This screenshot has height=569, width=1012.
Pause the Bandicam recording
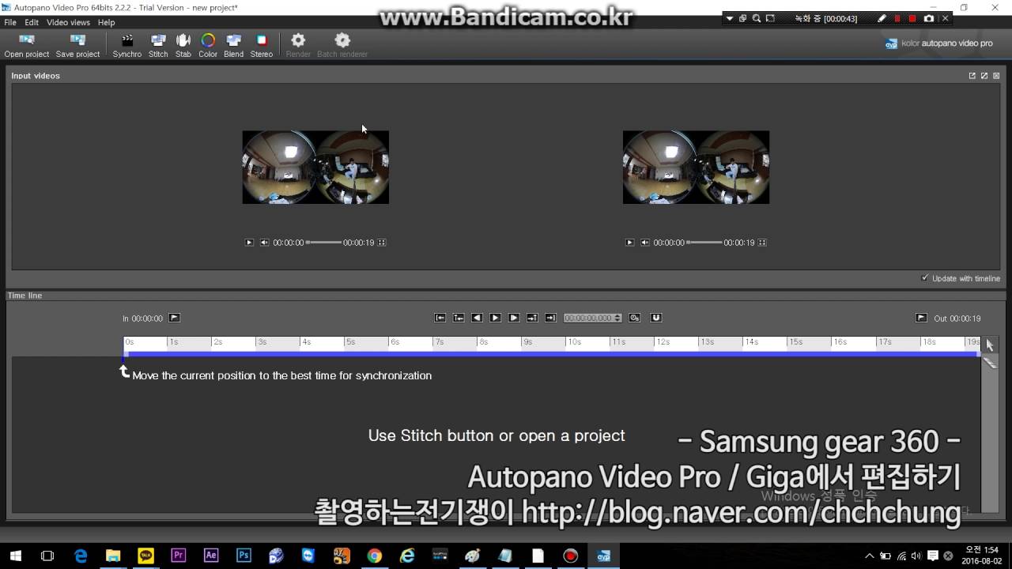pos(897,18)
